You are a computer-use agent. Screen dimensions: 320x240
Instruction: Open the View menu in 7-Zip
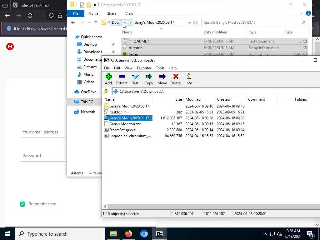pyautogui.click(x=128, y=68)
